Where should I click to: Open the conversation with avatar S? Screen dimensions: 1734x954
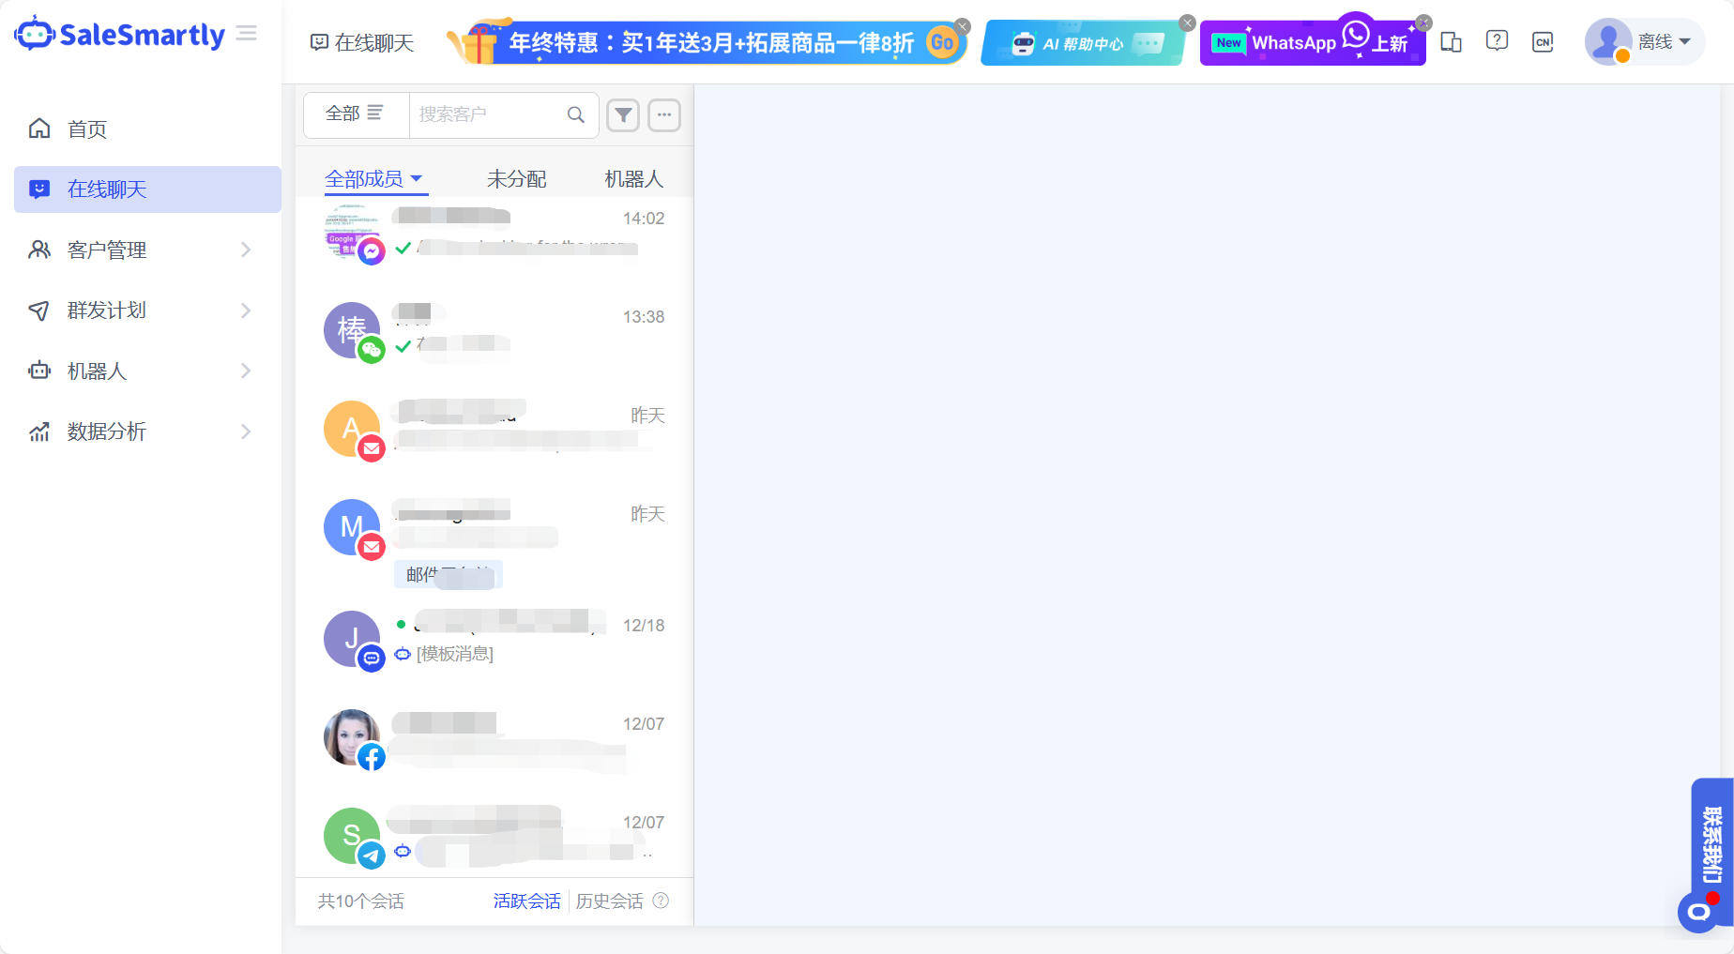494,837
